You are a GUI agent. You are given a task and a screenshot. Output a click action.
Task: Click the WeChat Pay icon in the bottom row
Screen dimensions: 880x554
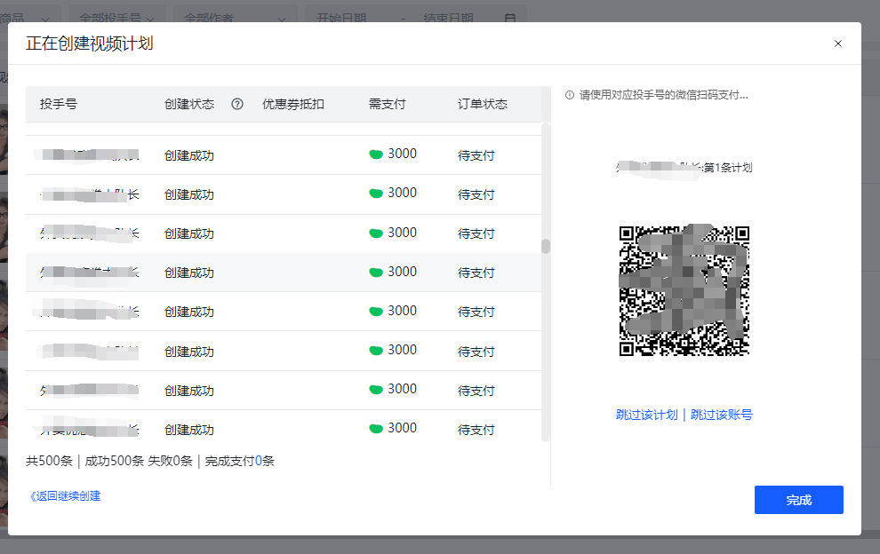(376, 429)
